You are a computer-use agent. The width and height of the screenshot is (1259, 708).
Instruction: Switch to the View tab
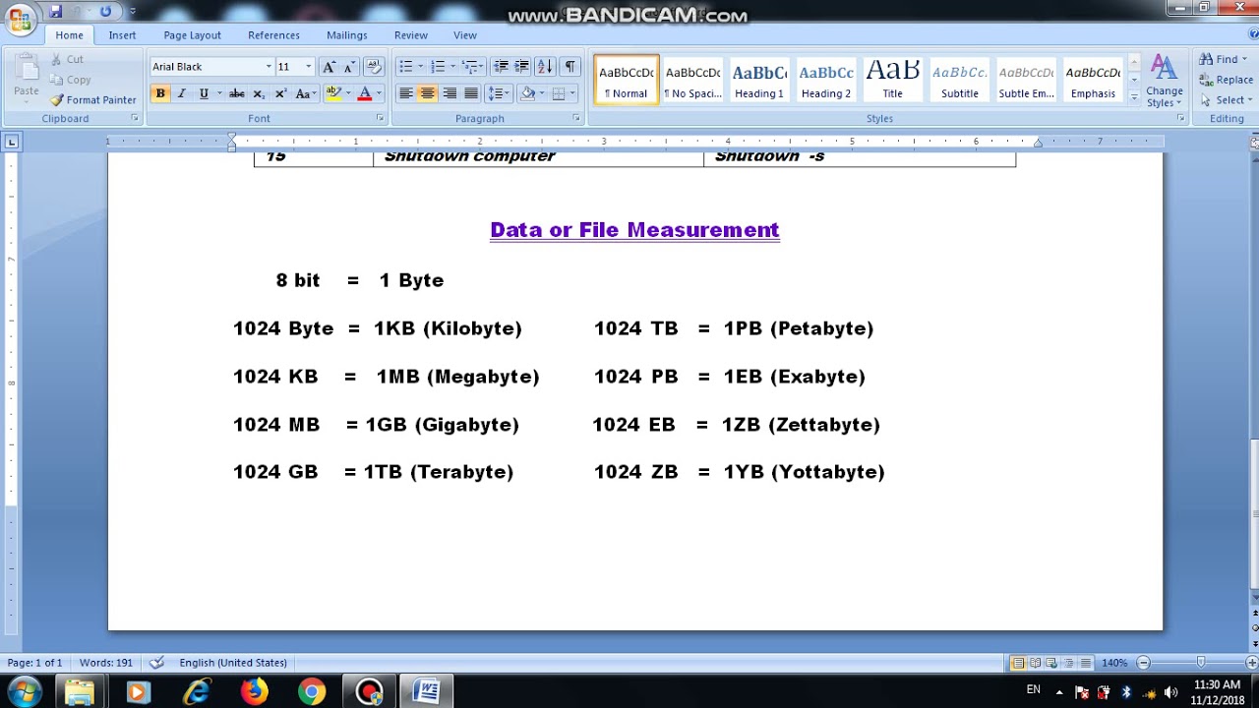tap(465, 35)
